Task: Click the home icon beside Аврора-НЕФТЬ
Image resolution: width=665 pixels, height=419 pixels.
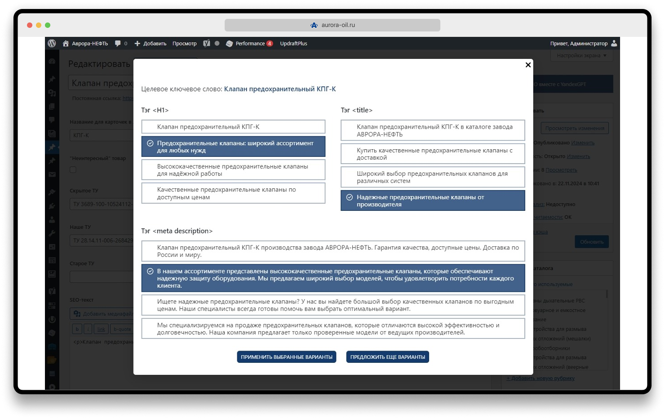Action: 66,44
